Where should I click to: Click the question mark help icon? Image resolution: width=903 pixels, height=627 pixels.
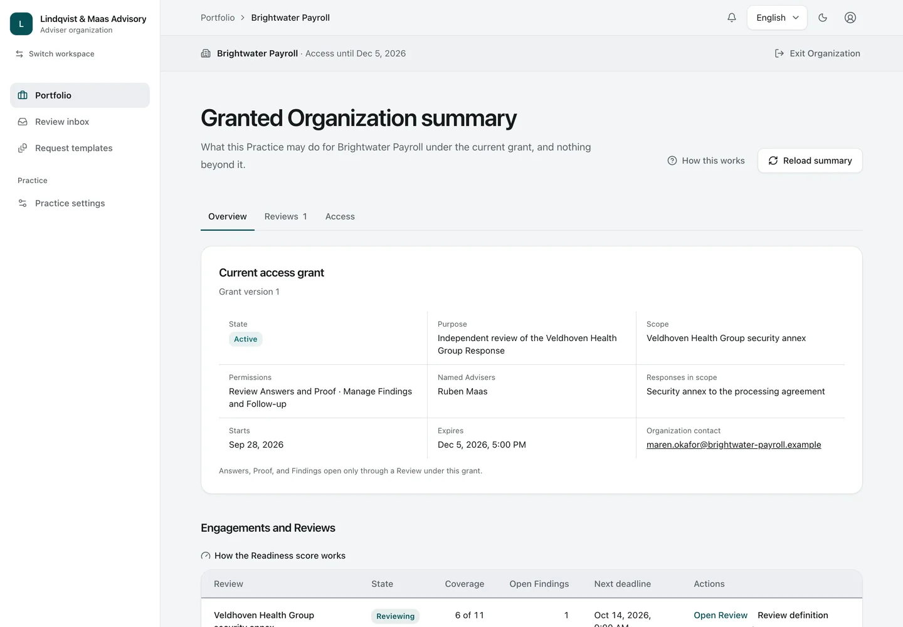[672, 161]
